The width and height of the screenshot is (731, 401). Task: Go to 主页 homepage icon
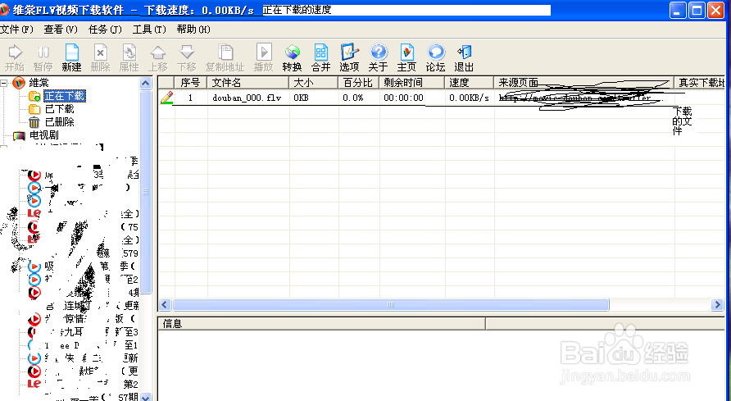[406, 52]
